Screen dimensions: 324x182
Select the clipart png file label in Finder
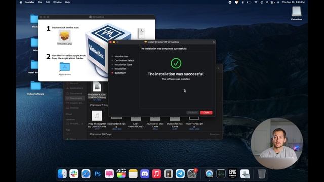click(x=116, y=125)
